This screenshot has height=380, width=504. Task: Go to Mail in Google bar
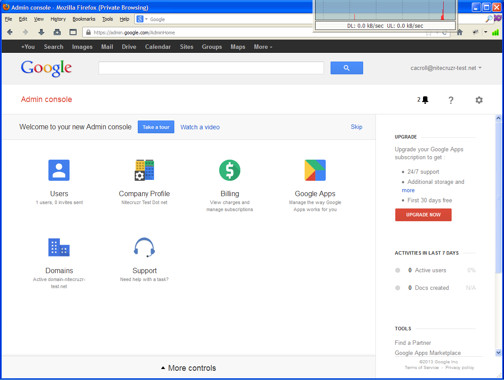[107, 47]
